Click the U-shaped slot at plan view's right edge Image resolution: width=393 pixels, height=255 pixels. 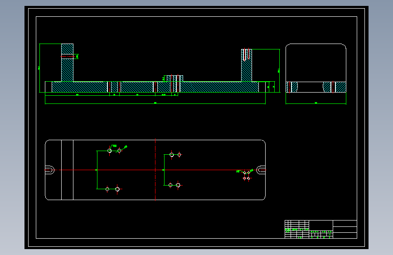(261, 170)
